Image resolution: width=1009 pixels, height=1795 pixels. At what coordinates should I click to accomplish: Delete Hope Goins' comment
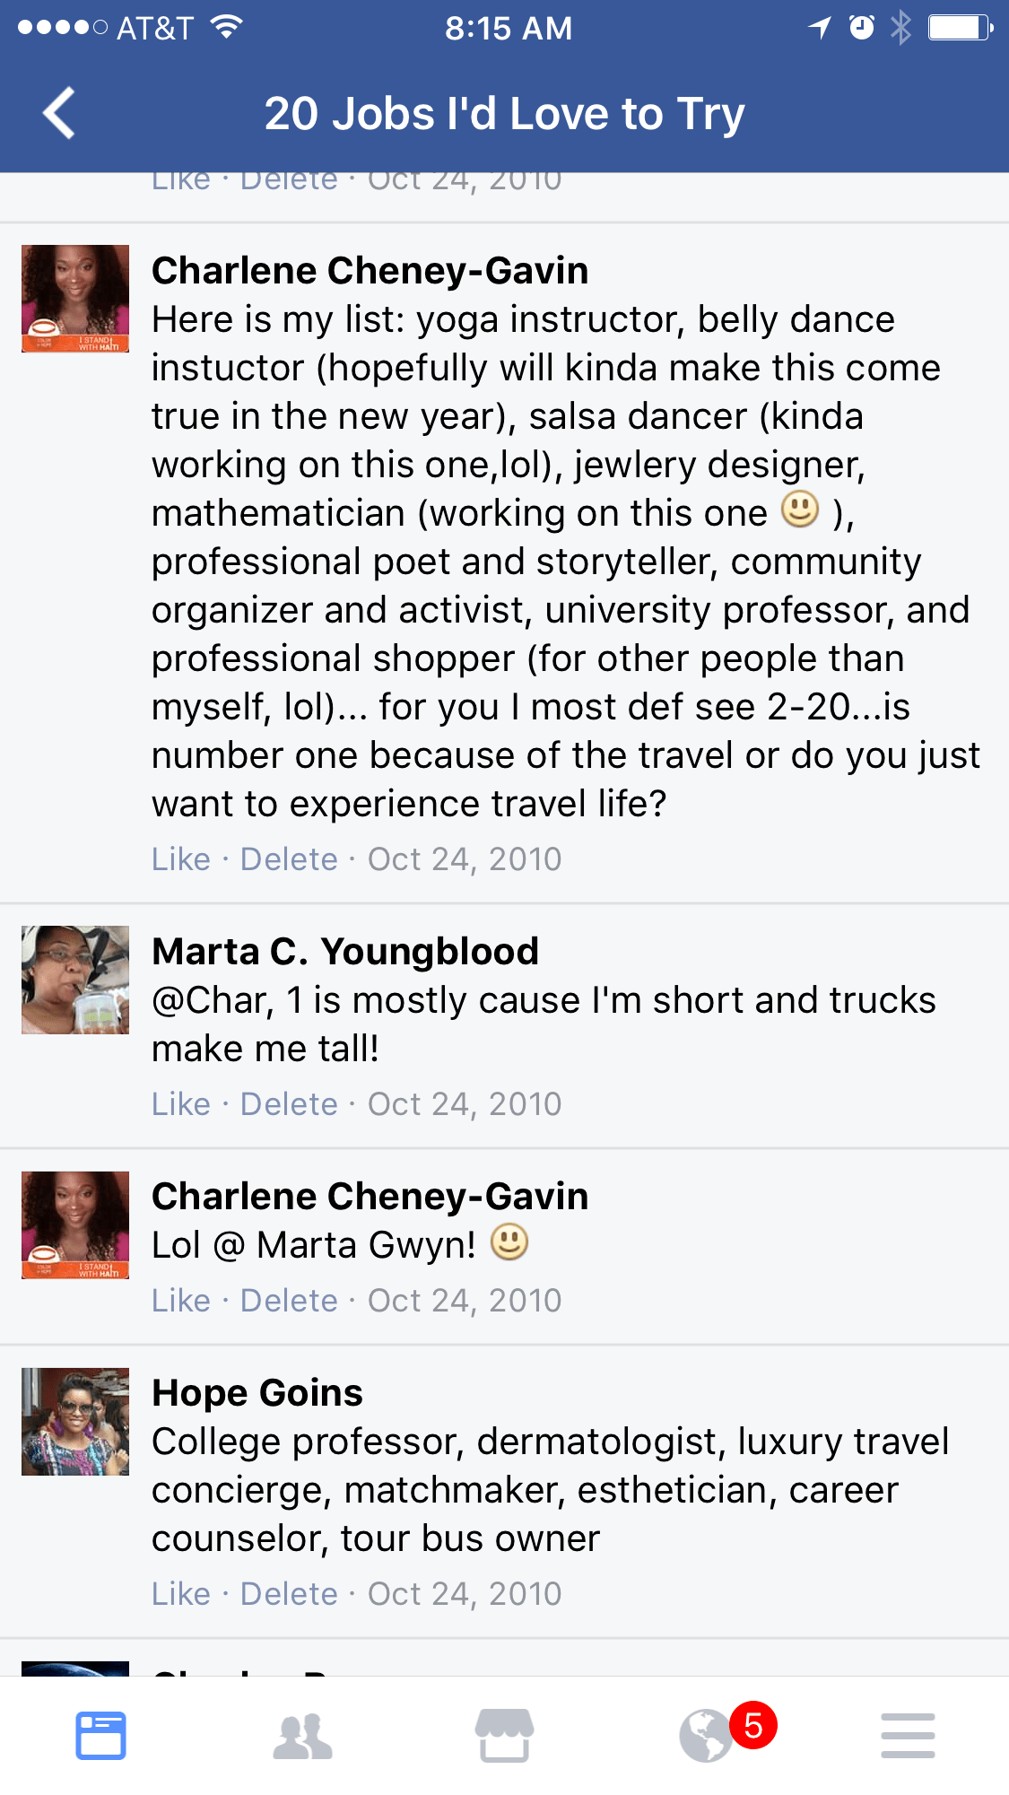tap(289, 1594)
